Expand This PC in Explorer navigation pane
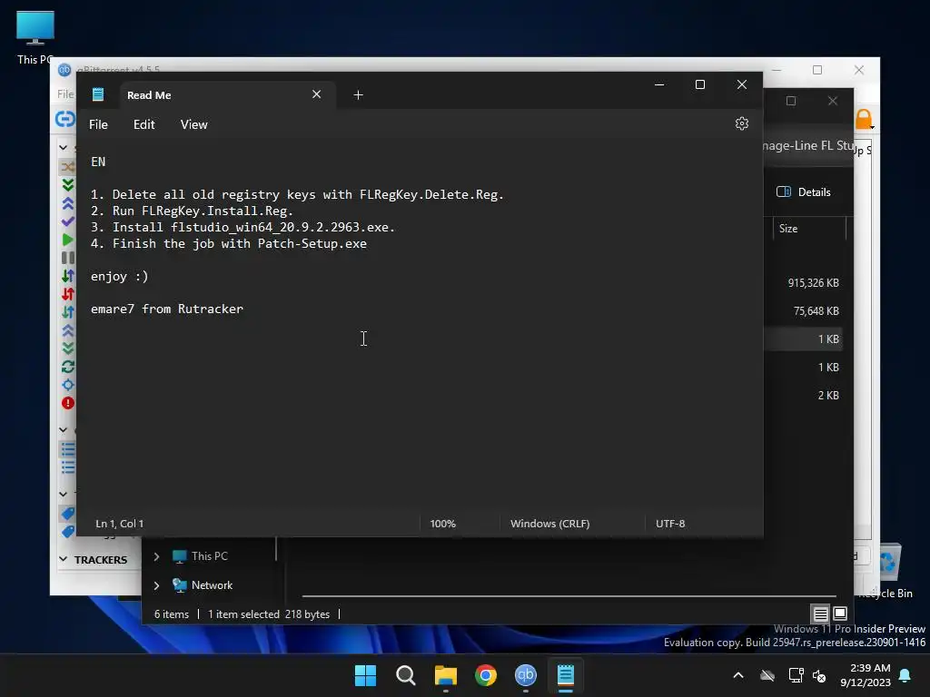930x697 pixels. [156, 556]
